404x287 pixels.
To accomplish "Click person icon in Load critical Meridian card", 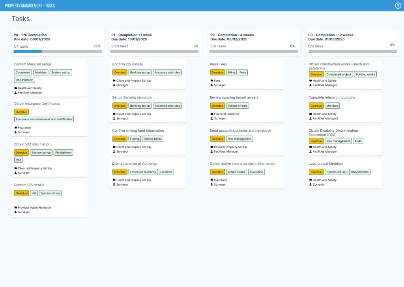I will pyautogui.click(x=310, y=184).
